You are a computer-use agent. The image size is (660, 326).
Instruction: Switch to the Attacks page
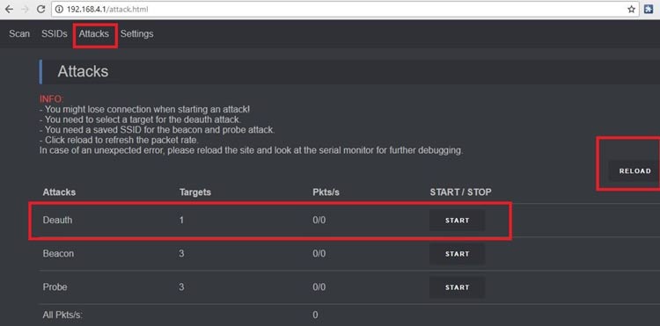coord(94,33)
